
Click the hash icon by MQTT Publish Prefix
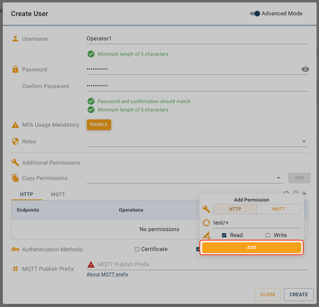(15, 269)
